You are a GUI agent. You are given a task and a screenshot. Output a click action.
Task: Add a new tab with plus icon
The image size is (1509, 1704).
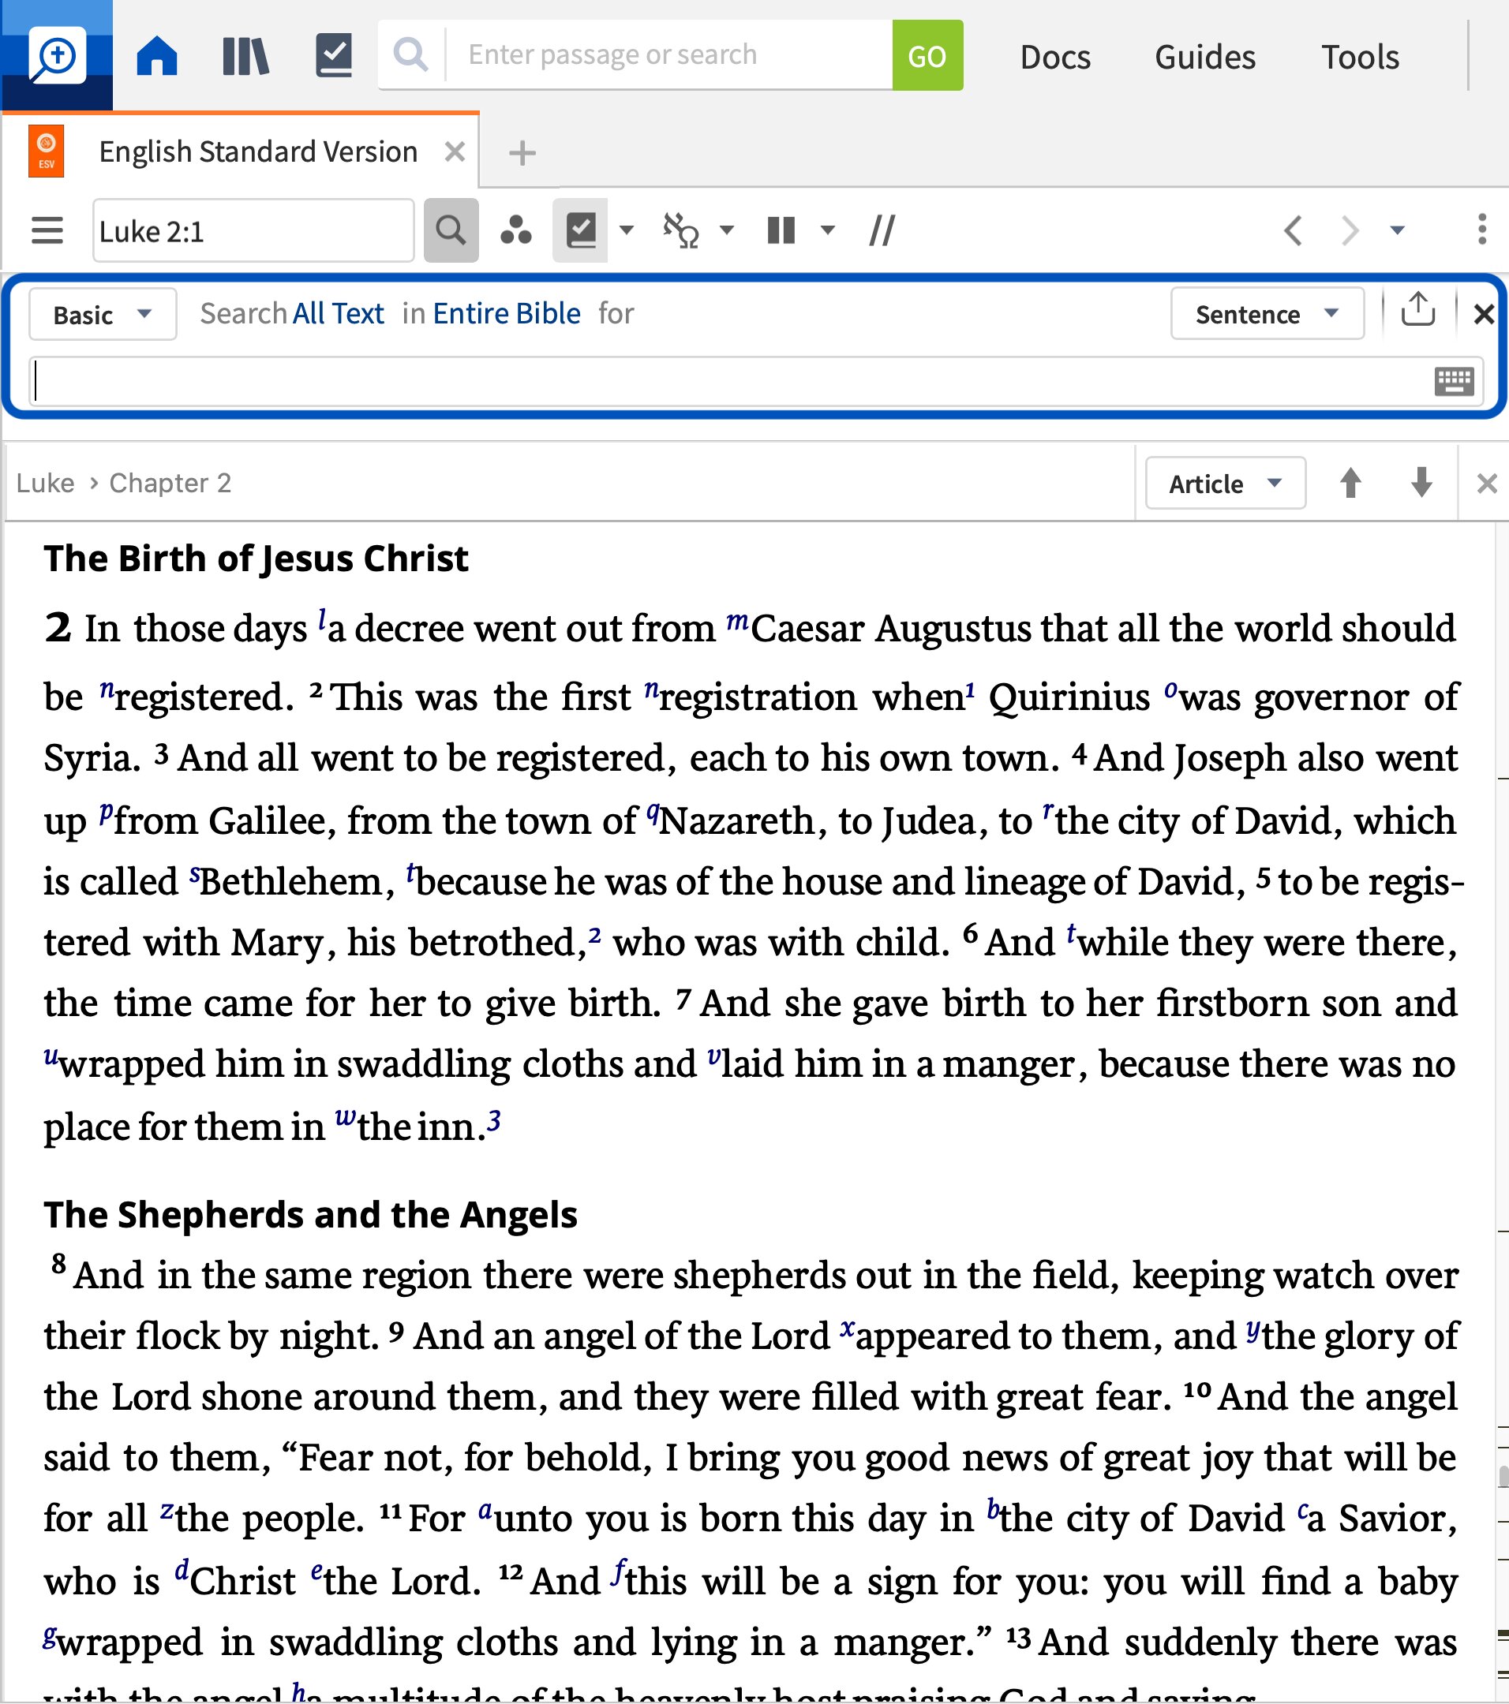point(522,153)
